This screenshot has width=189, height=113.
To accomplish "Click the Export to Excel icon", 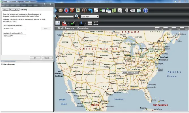I will [x=120, y=10].
